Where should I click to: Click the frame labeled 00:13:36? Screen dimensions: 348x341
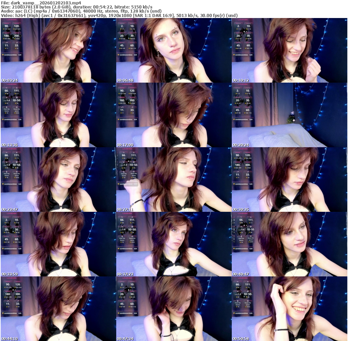click(x=58, y=115)
